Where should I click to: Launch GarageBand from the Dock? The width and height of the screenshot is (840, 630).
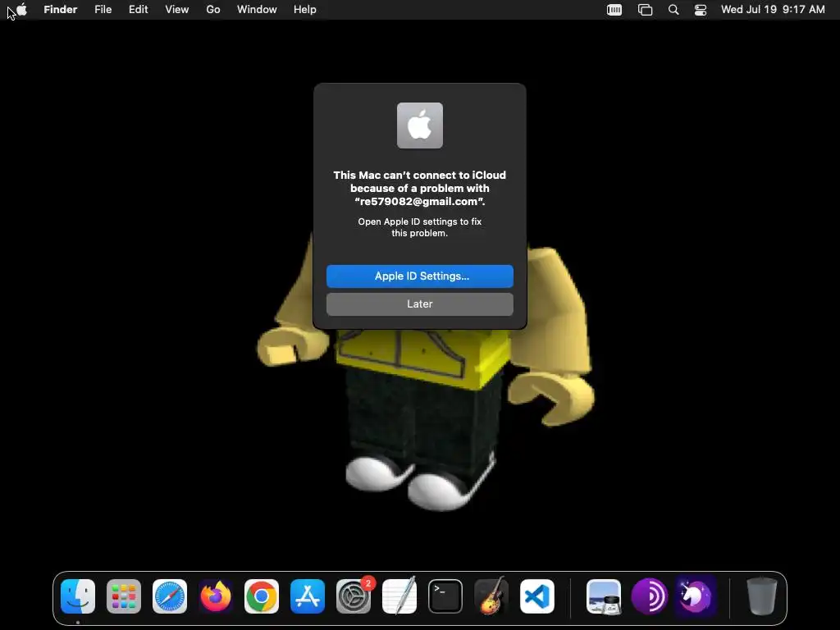click(x=491, y=596)
